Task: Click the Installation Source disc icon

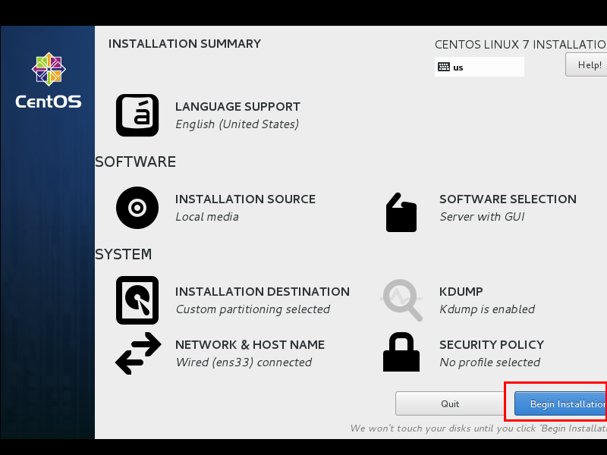Action: tap(137, 208)
